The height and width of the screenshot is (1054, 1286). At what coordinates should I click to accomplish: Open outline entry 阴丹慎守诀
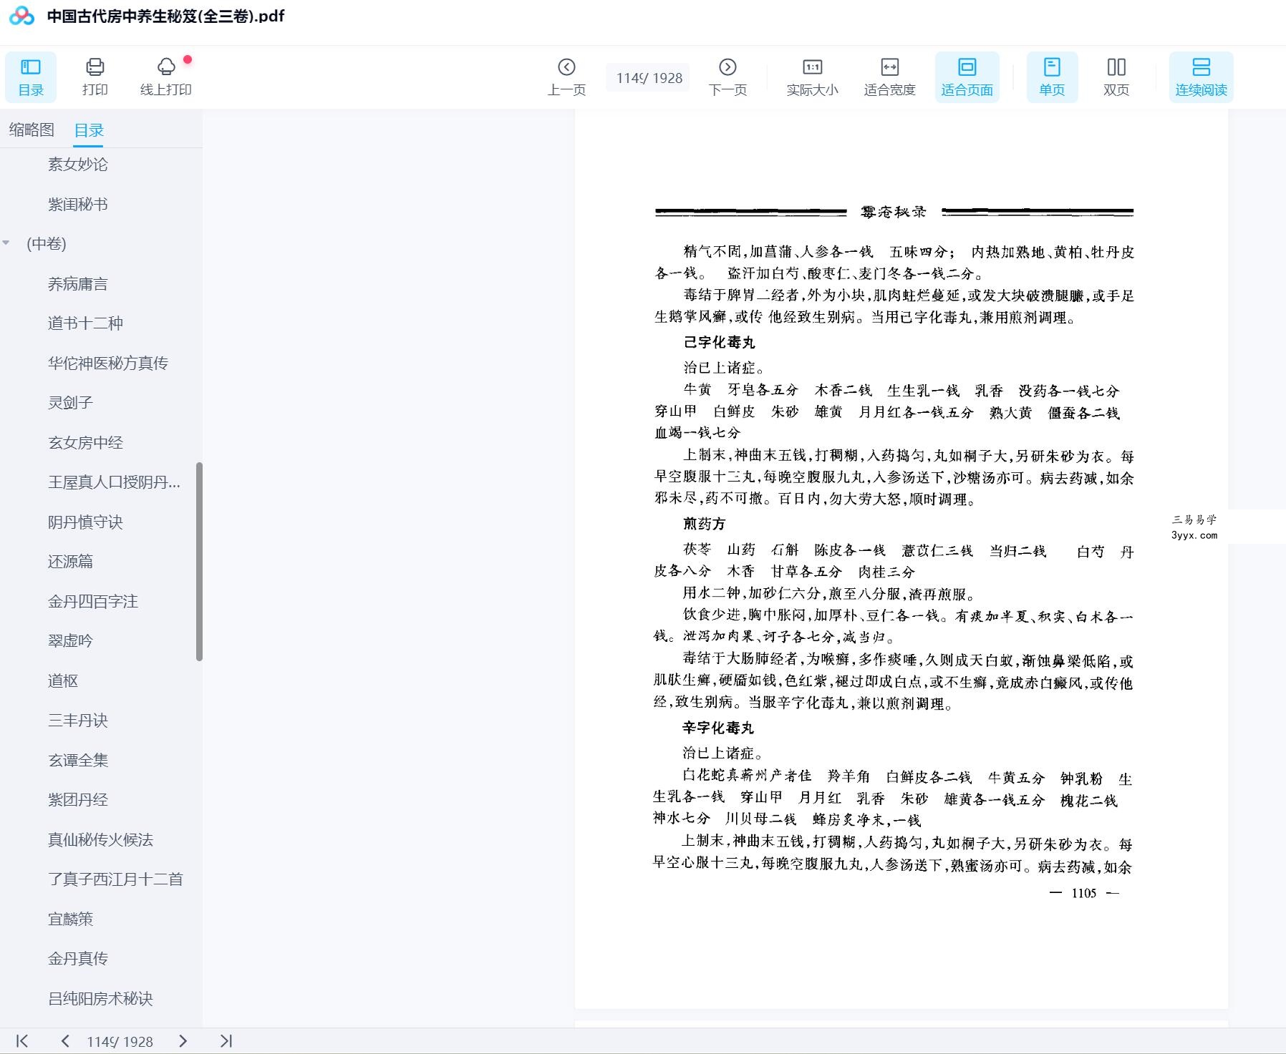coord(85,522)
